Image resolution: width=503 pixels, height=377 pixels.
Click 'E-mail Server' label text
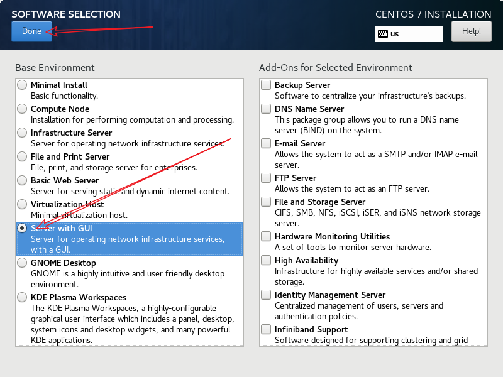pos(300,143)
